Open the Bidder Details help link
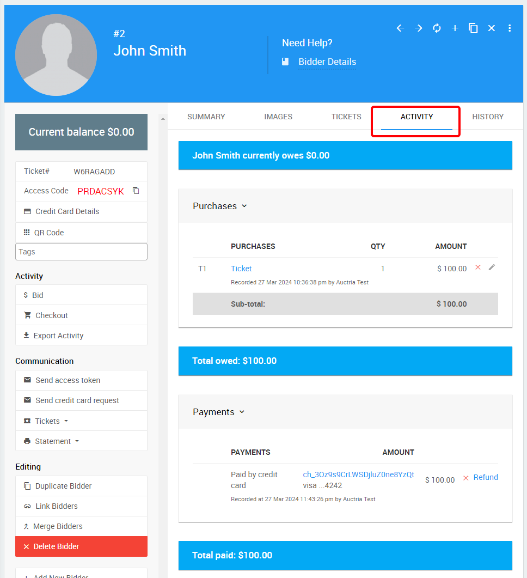527x578 pixels. pyautogui.click(x=327, y=62)
